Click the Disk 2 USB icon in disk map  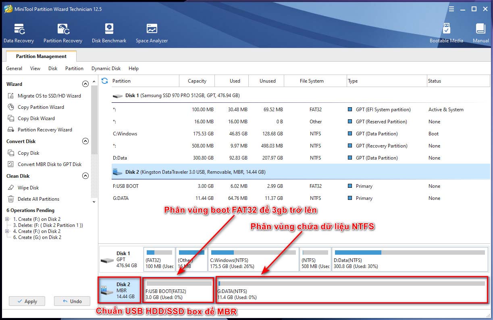106,289
